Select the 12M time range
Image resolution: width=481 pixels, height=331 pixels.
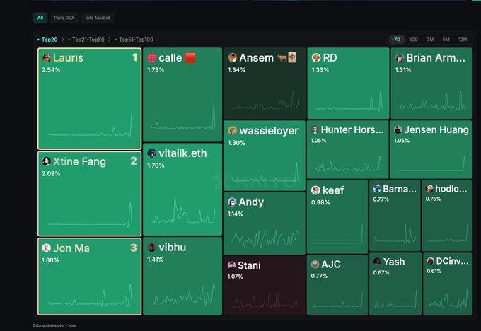[x=463, y=40]
